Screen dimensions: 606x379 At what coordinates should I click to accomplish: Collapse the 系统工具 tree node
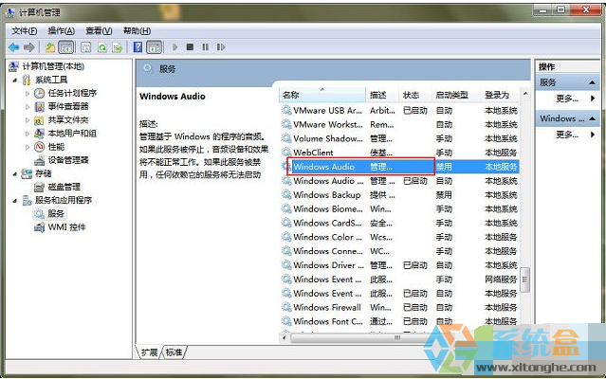coord(14,81)
